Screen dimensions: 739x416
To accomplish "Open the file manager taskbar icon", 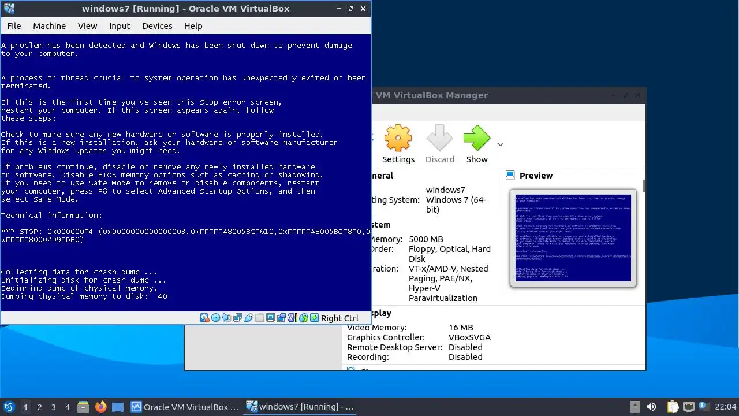I will (83, 407).
